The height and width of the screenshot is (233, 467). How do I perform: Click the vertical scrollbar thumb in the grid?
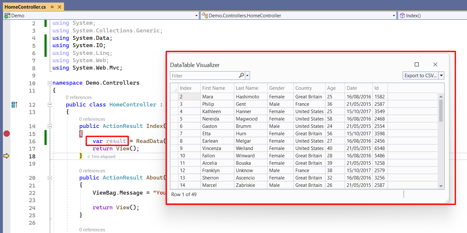point(441,111)
